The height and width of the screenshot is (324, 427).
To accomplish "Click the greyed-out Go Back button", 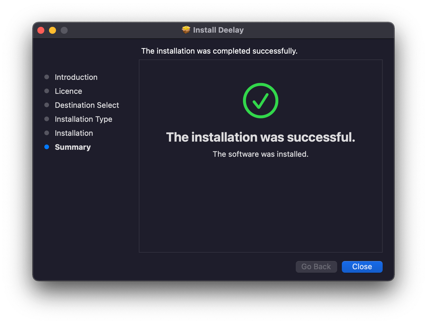I will [316, 267].
